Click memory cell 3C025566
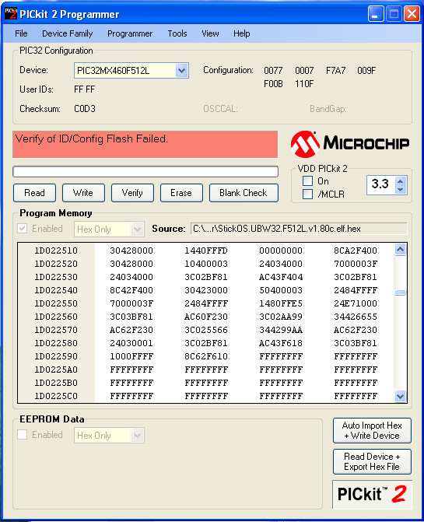424x522 pixels. pyautogui.click(x=206, y=330)
